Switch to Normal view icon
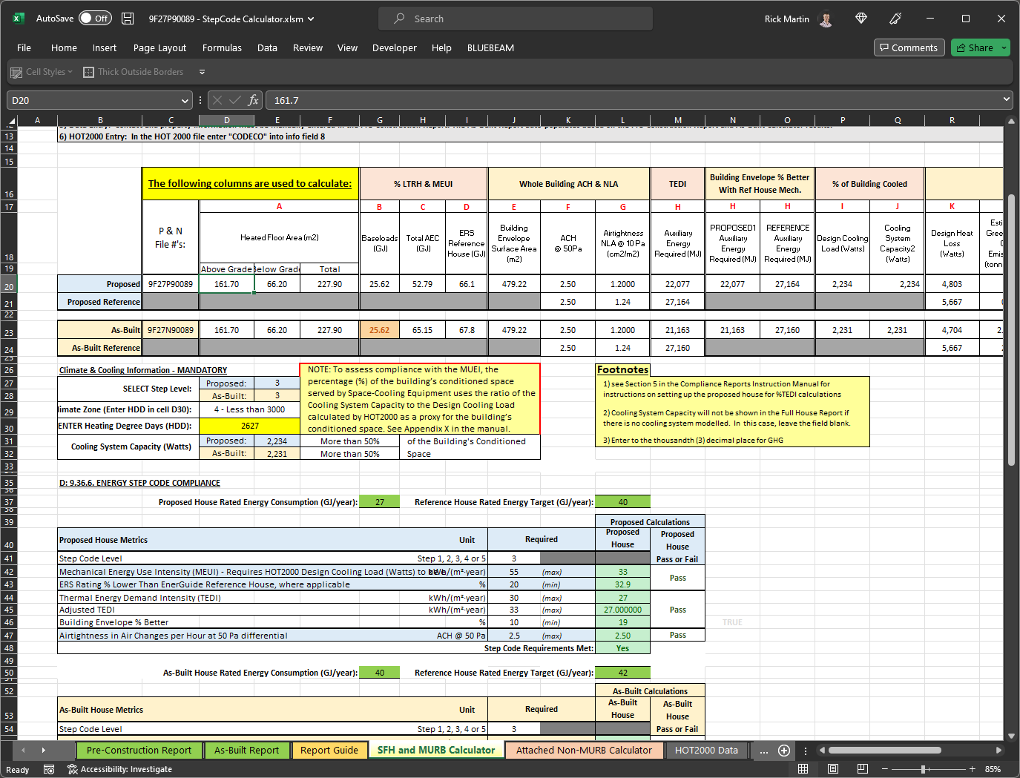The image size is (1020, 778). (x=803, y=769)
